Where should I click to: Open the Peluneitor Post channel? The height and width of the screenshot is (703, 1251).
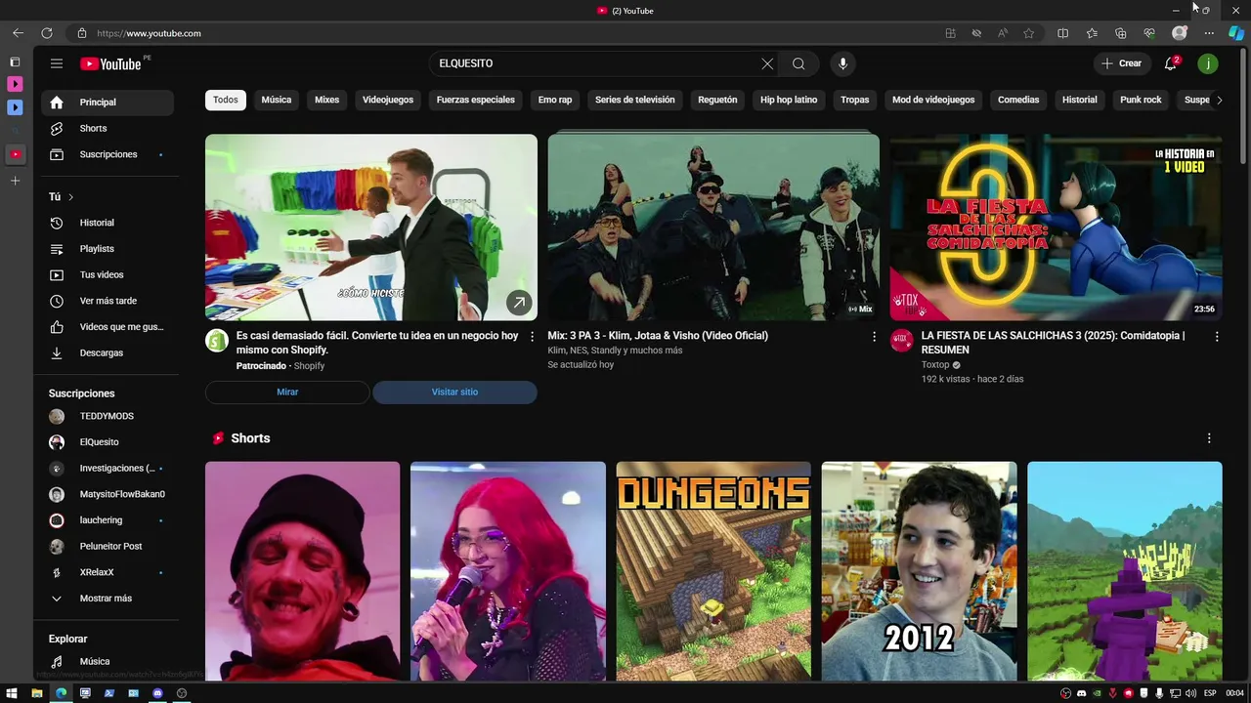(x=108, y=546)
